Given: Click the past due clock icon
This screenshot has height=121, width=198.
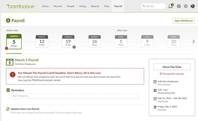Looking at the screenshot, I should pyautogui.click(x=161, y=74).
